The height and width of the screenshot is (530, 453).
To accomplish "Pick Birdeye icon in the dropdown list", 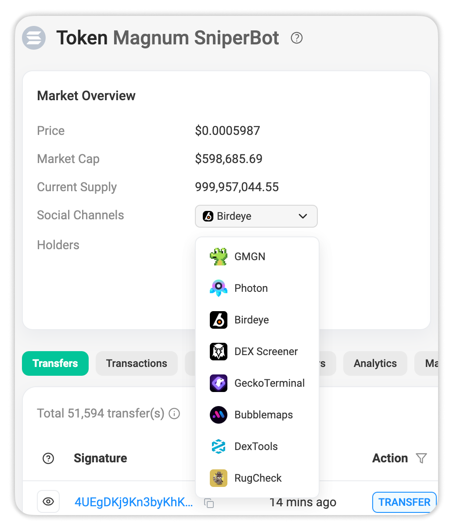I will pyautogui.click(x=218, y=320).
